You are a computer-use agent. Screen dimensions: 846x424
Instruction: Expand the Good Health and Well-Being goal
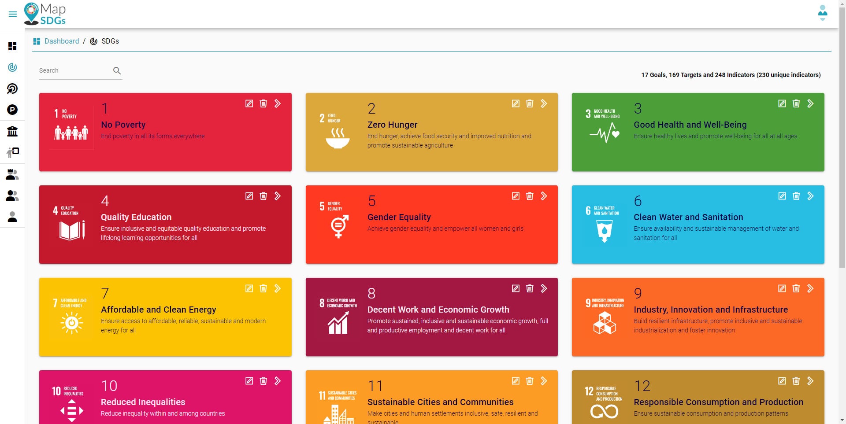[x=810, y=103]
